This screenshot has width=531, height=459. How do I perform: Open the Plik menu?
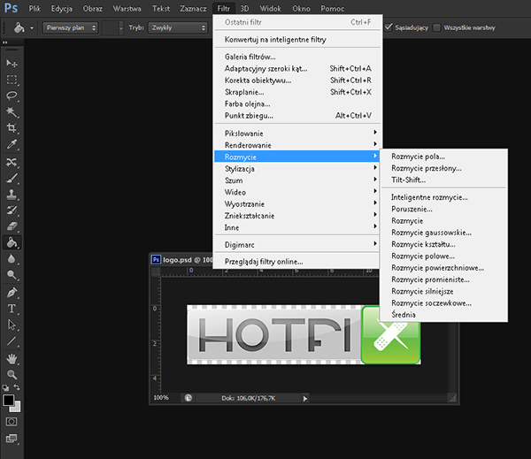click(x=35, y=9)
